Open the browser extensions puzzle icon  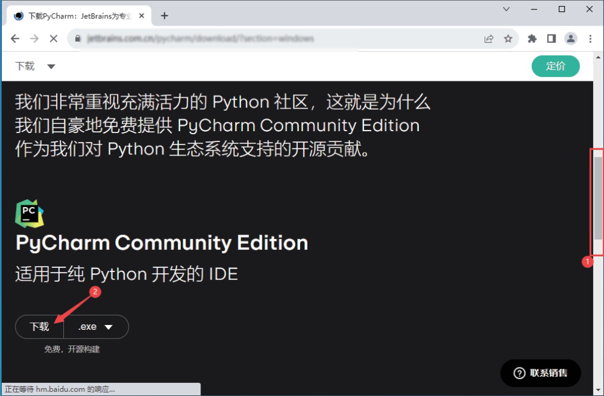pyautogui.click(x=532, y=39)
